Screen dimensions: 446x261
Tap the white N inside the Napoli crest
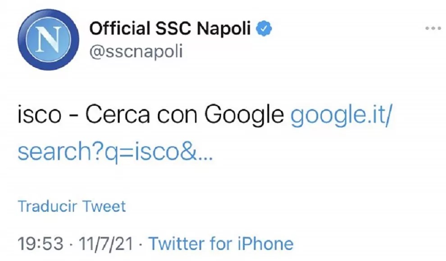point(48,40)
